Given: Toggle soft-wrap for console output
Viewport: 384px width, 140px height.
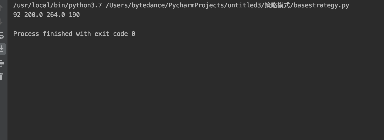Looking at the screenshot, I should click(x=1, y=35).
